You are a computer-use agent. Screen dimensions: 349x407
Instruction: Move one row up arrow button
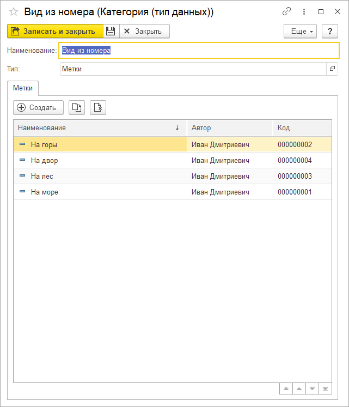(x=298, y=388)
